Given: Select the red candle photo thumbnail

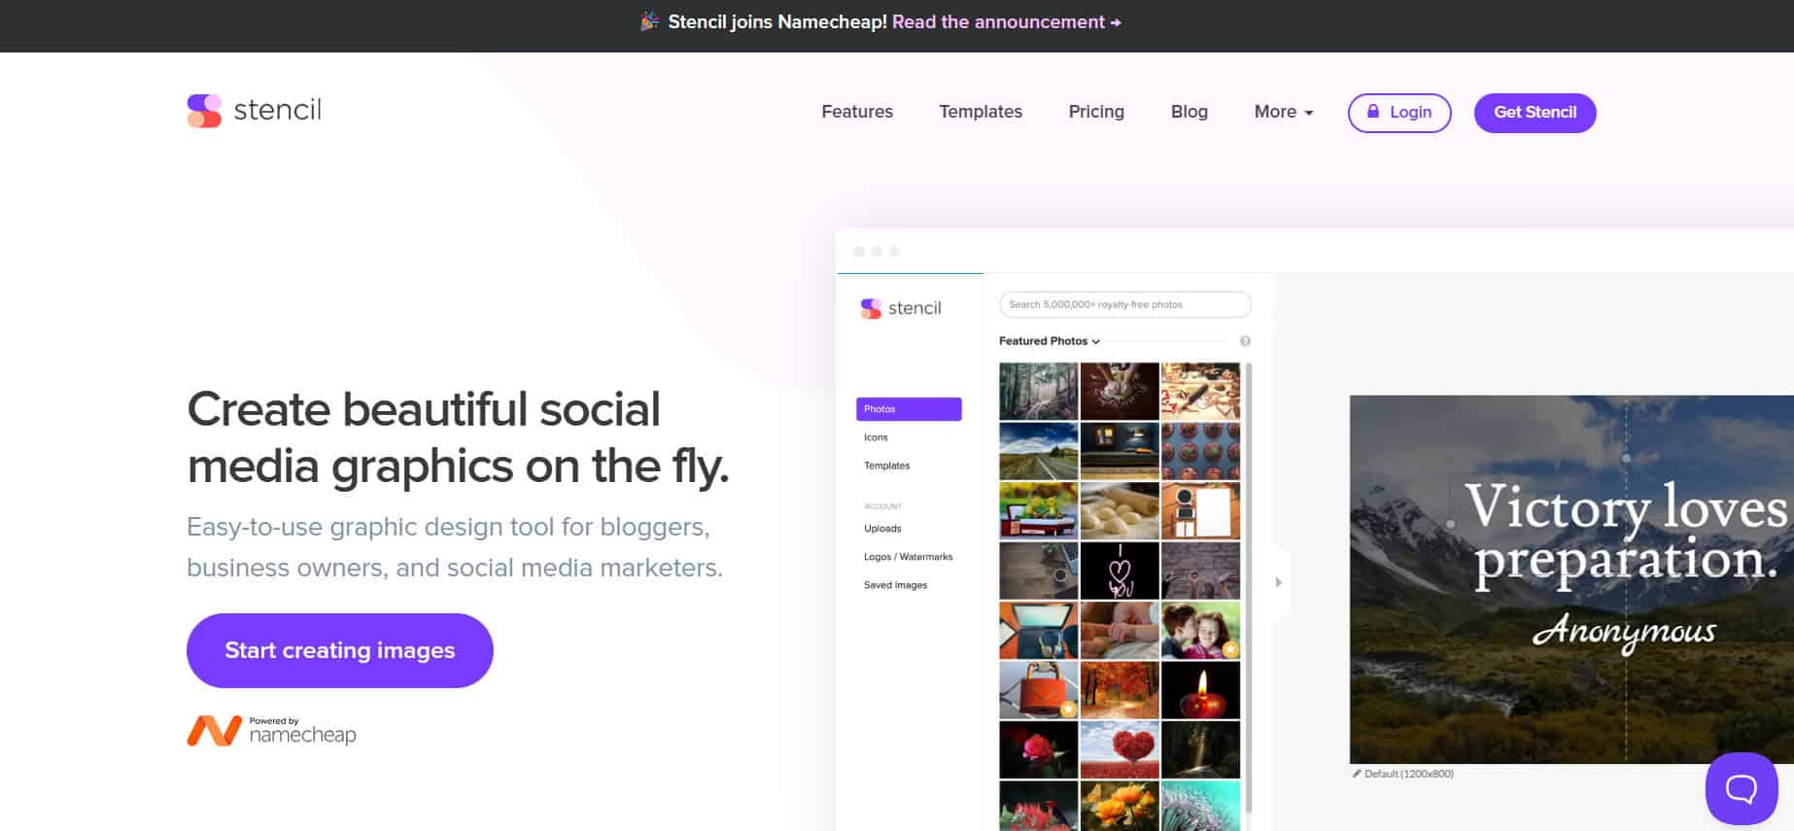Looking at the screenshot, I should point(1200,690).
